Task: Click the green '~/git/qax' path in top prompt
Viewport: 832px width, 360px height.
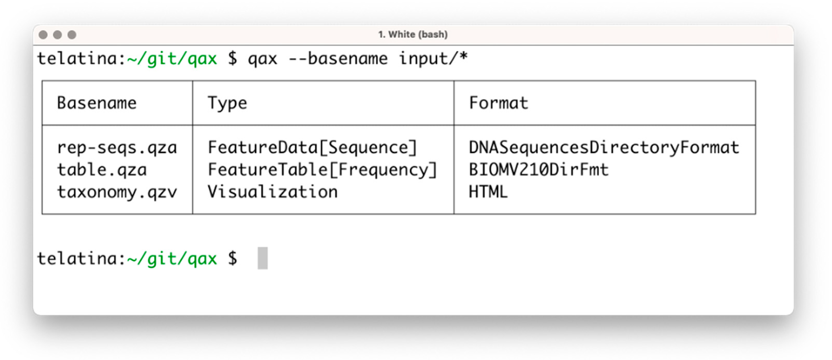Action: click(x=172, y=59)
